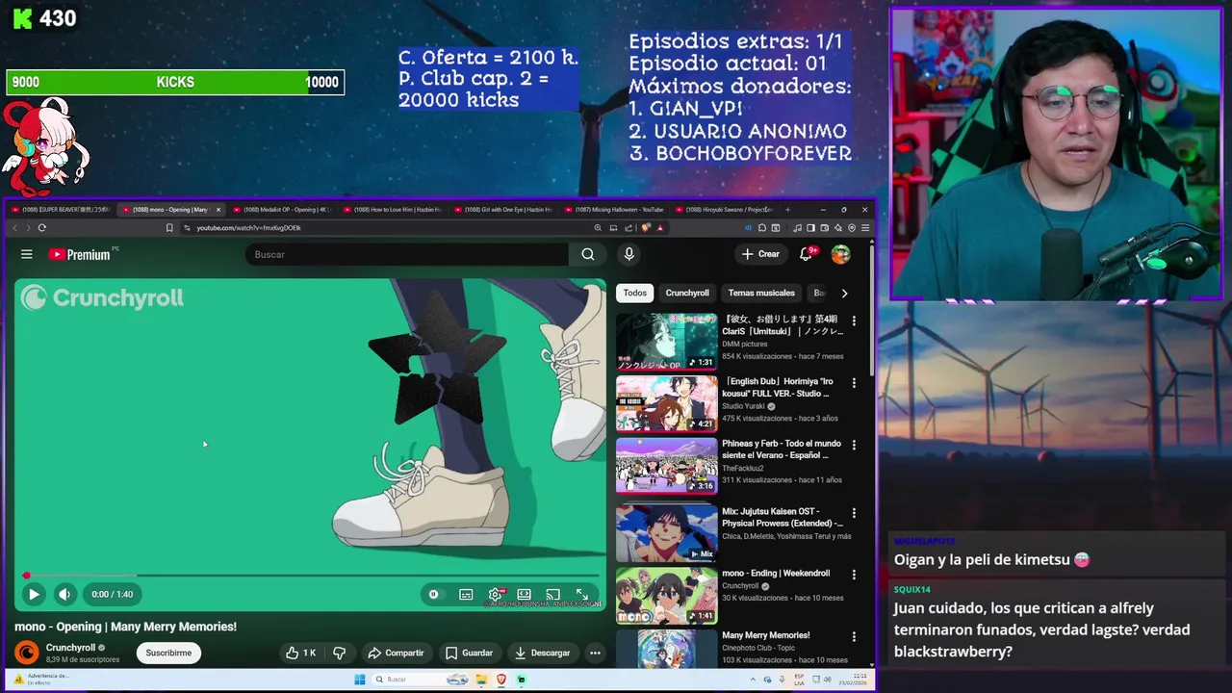Screen dimensions: 1232x693
Task: Start voice search with the microphone icon
Action: click(629, 254)
